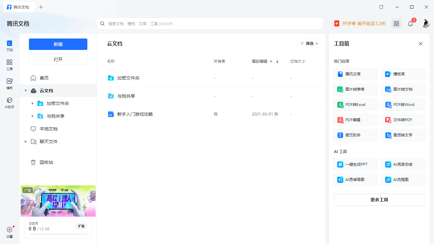Use the 一键生成PPT AI tool
This screenshot has height=244, width=434.
tap(355, 164)
